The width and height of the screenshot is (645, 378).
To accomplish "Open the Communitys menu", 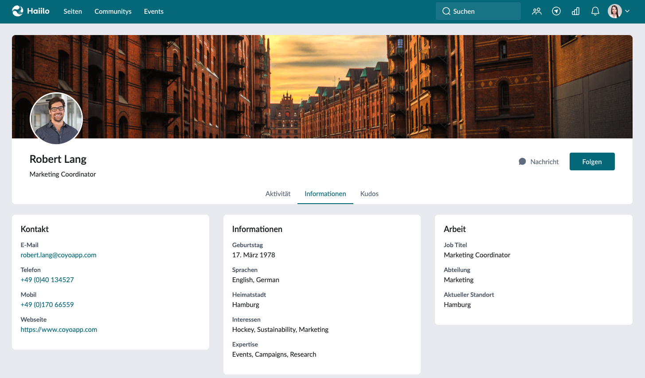I will [113, 12].
